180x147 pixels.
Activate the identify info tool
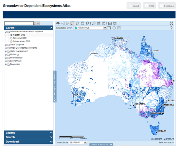(x=94, y=23)
